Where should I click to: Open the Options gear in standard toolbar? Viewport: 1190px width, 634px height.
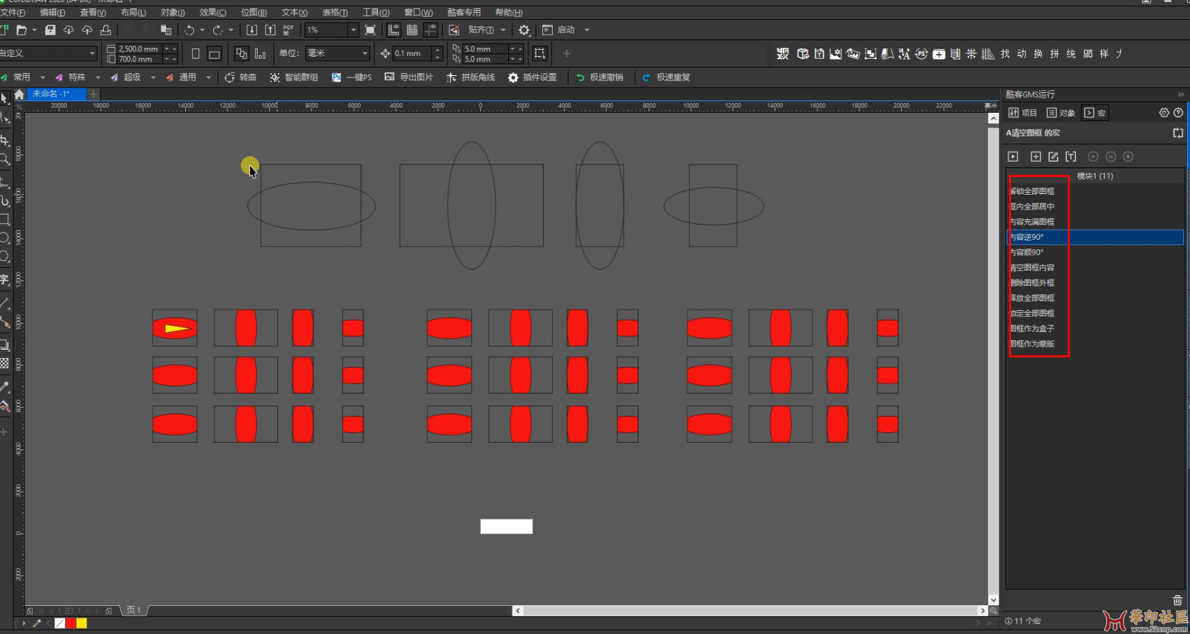coord(524,30)
